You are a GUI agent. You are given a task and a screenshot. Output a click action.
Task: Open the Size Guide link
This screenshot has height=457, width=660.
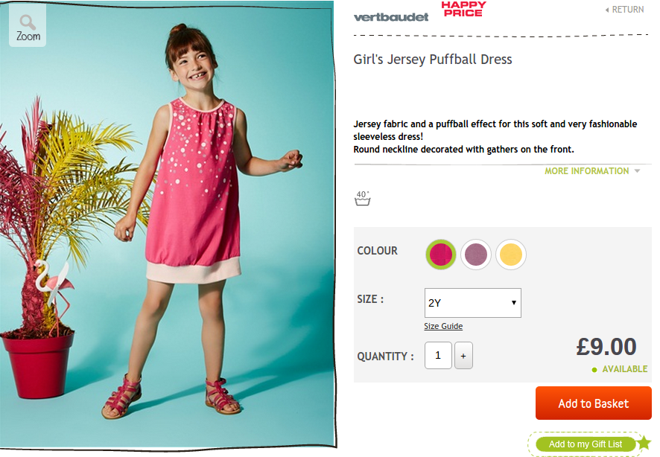pyautogui.click(x=443, y=326)
